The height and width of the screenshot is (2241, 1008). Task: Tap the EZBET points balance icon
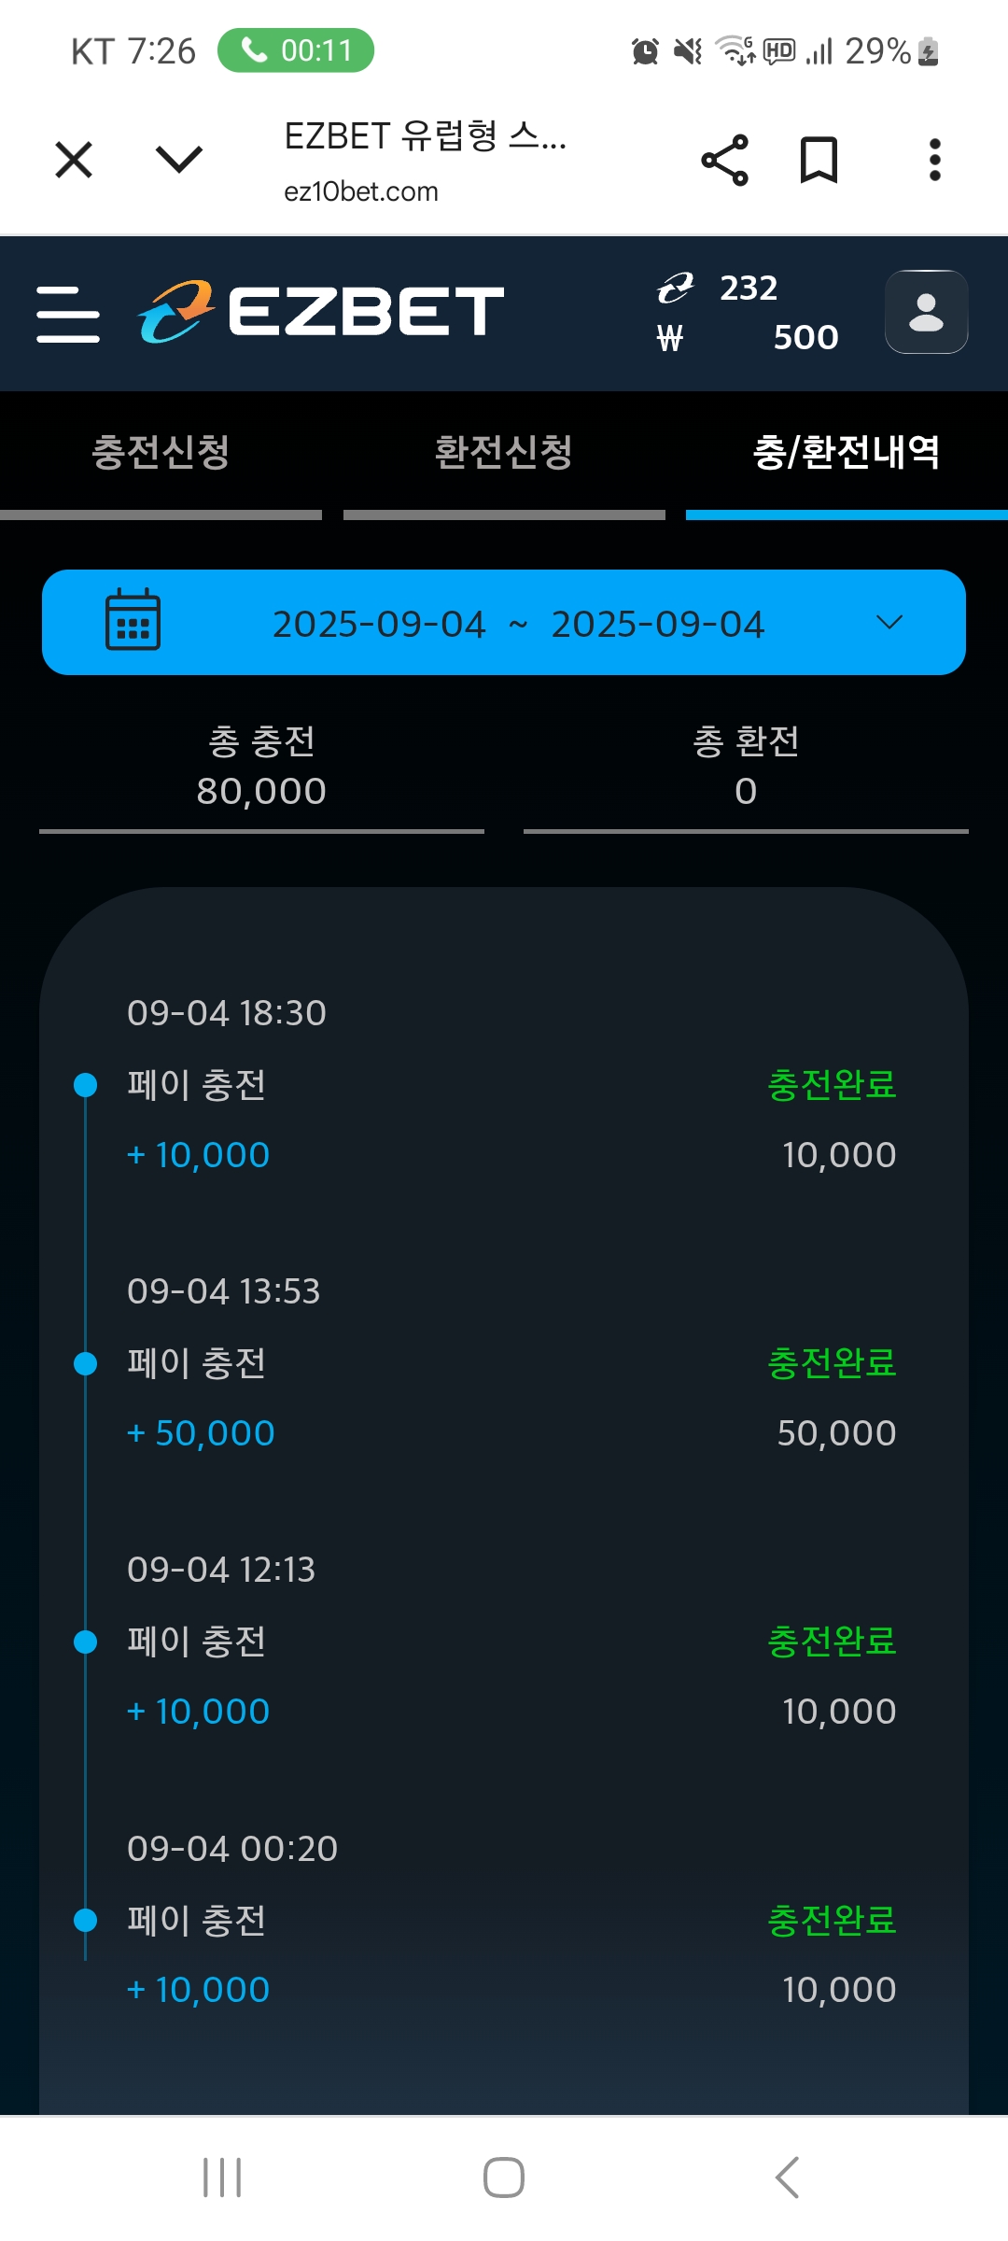pyautogui.click(x=675, y=289)
